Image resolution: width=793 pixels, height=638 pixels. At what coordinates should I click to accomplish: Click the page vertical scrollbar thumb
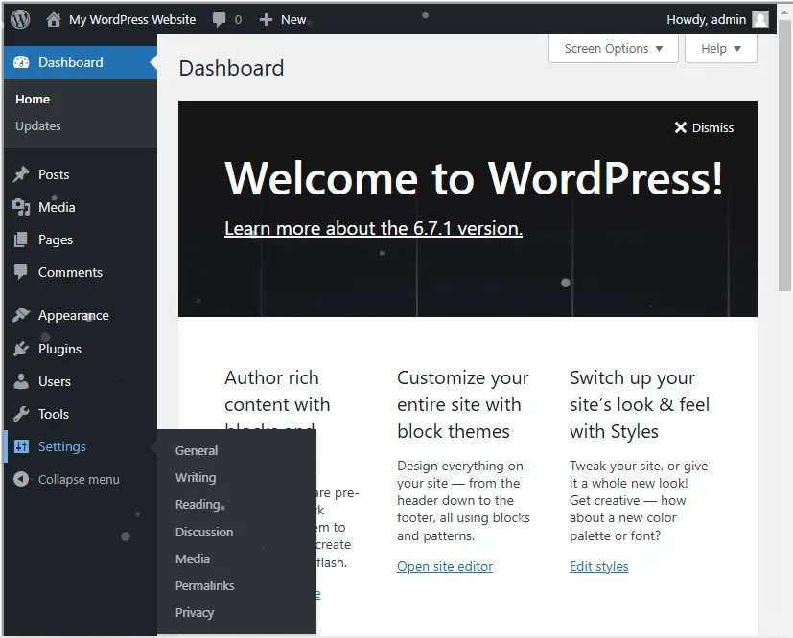click(784, 156)
